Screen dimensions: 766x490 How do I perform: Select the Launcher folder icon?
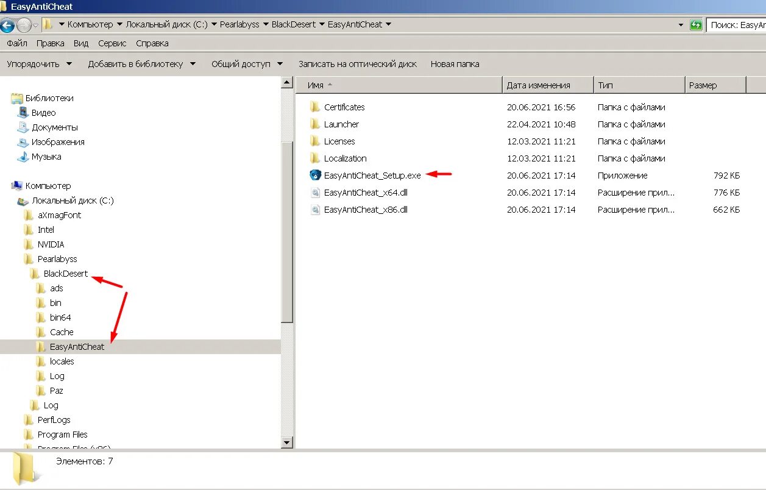(314, 124)
